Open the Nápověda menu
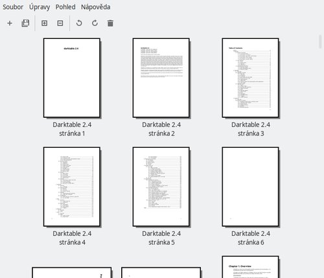 95,7
